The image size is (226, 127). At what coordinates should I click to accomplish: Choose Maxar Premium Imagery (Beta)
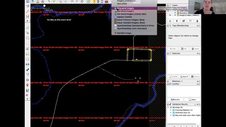point(134,20)
